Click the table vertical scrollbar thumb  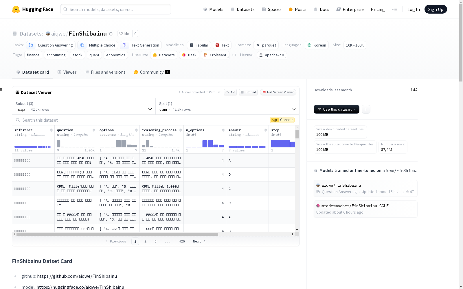click(297, 134)
